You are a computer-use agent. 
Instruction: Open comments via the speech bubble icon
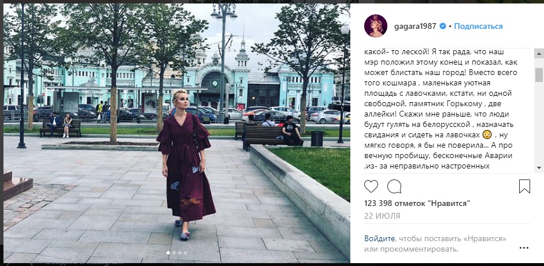[394, 187]
